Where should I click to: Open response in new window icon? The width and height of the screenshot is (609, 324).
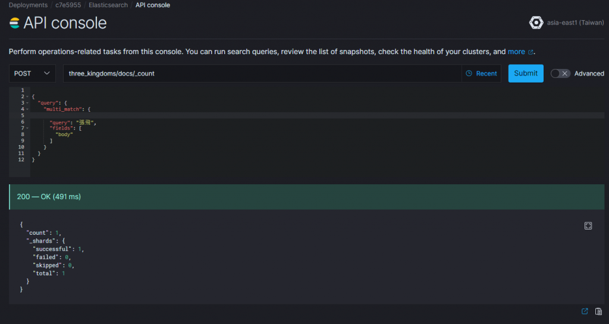[585, 312]
